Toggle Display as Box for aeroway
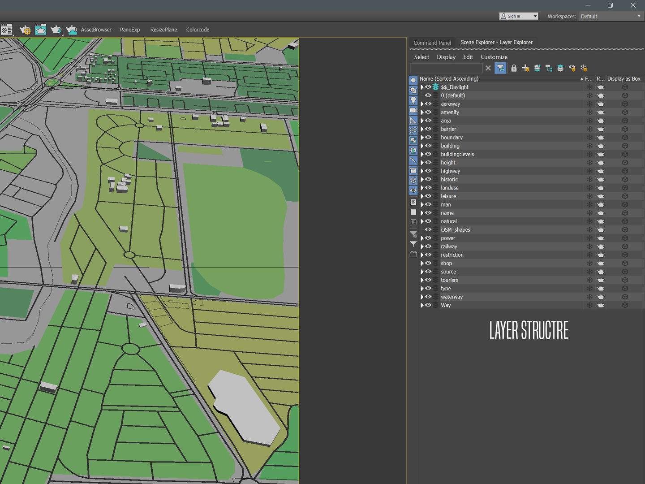The image size is (645, 484). [x=625, y=104]
